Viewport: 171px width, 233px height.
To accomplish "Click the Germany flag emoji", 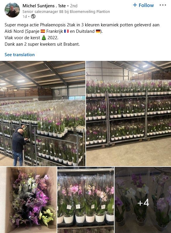I will click(98, 31).
